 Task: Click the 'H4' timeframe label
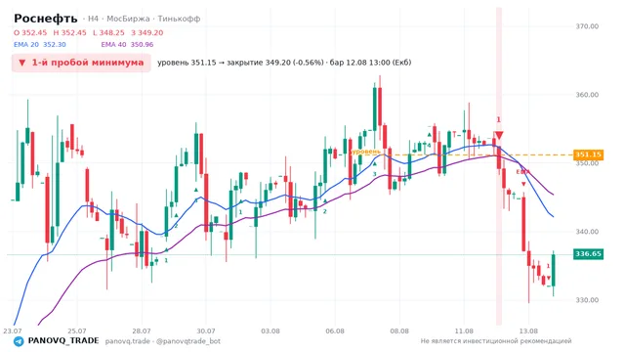[93, 19]
